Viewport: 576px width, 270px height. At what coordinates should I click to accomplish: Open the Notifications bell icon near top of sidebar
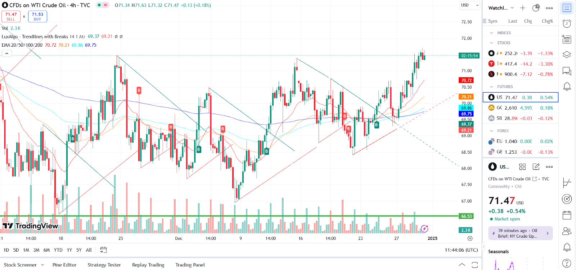[x=567, y=86]
